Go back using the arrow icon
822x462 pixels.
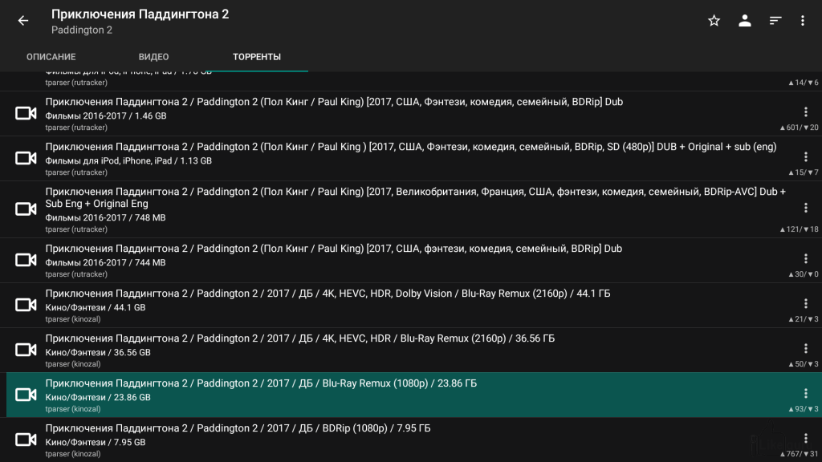23,21
